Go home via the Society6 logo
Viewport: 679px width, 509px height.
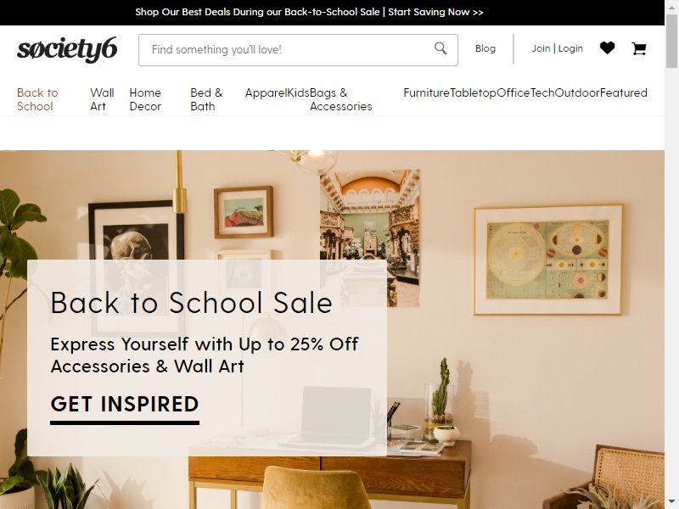(67, 49)
